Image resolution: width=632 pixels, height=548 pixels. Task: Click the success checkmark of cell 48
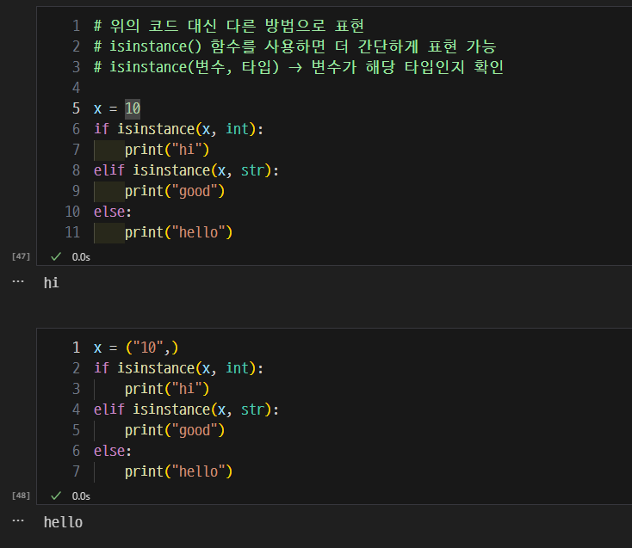(56, 496)
